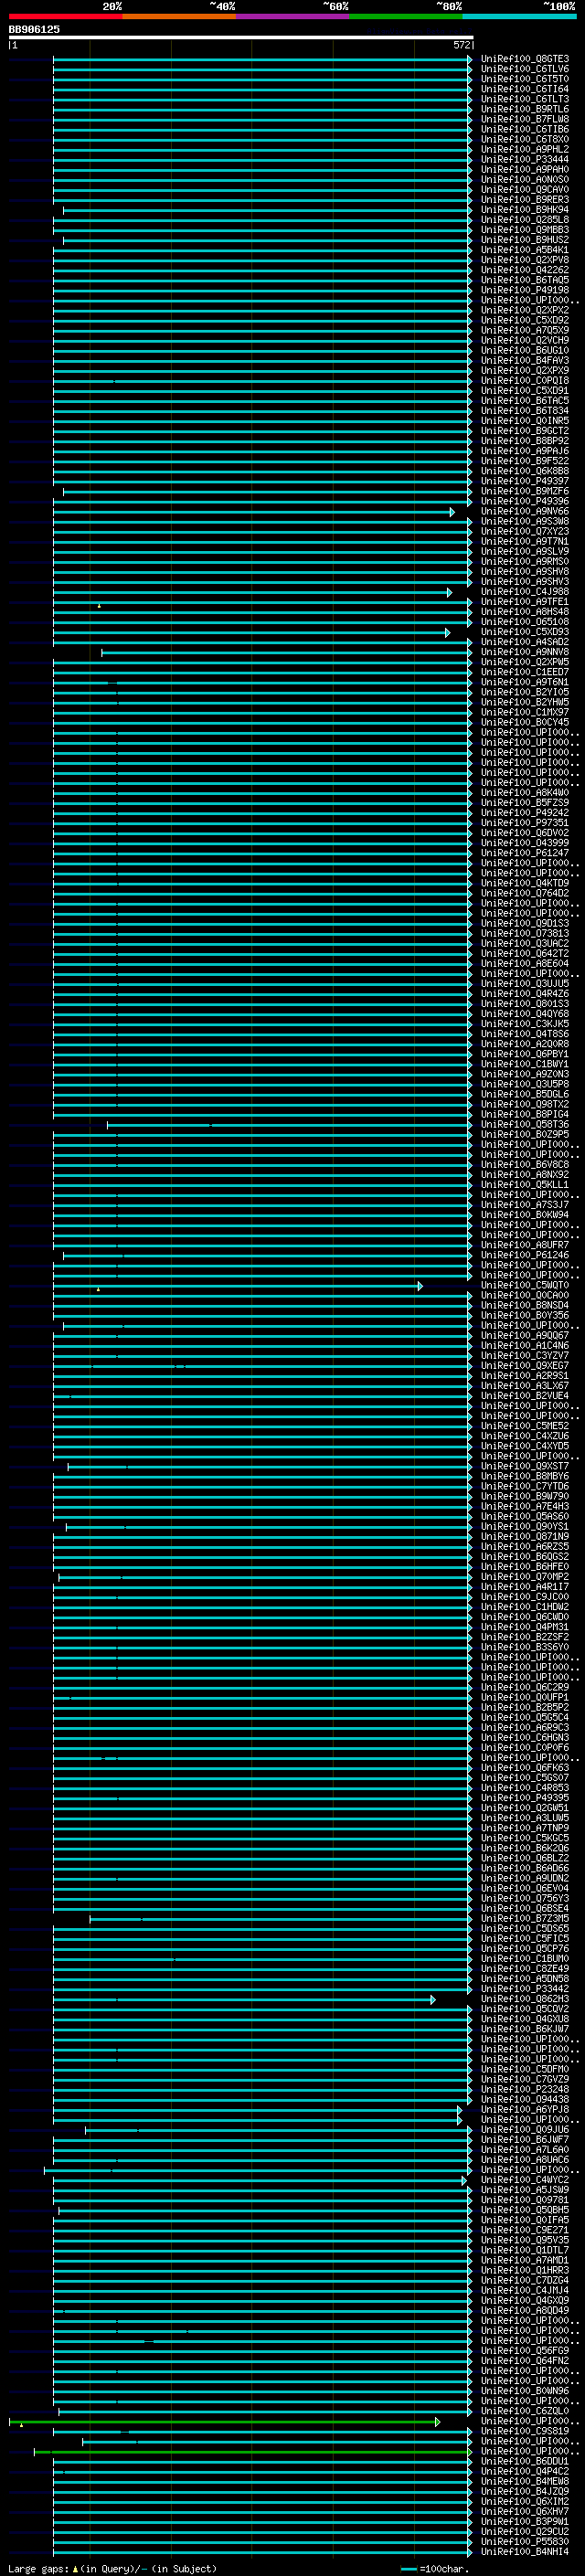Select hit UniRef100_A9NV66
Viewport: 585px width, 2576px height.
[525, 512]
